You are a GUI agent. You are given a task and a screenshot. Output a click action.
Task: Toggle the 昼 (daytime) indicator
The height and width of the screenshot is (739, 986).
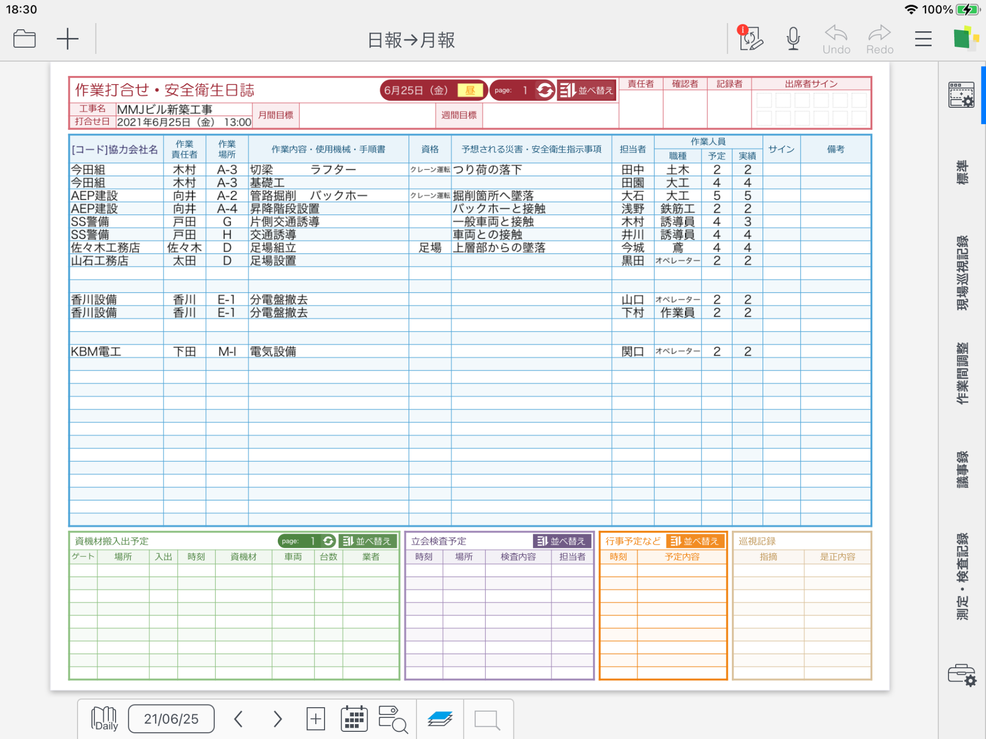point(470,89)
